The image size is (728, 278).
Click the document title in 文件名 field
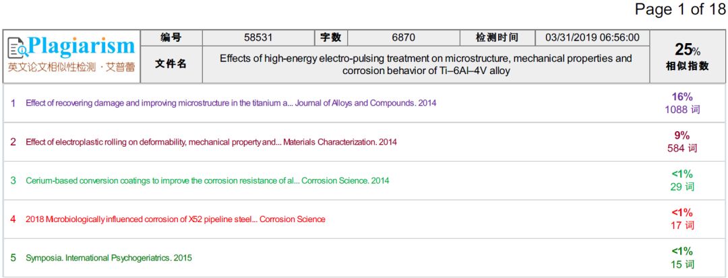point(426,65)
